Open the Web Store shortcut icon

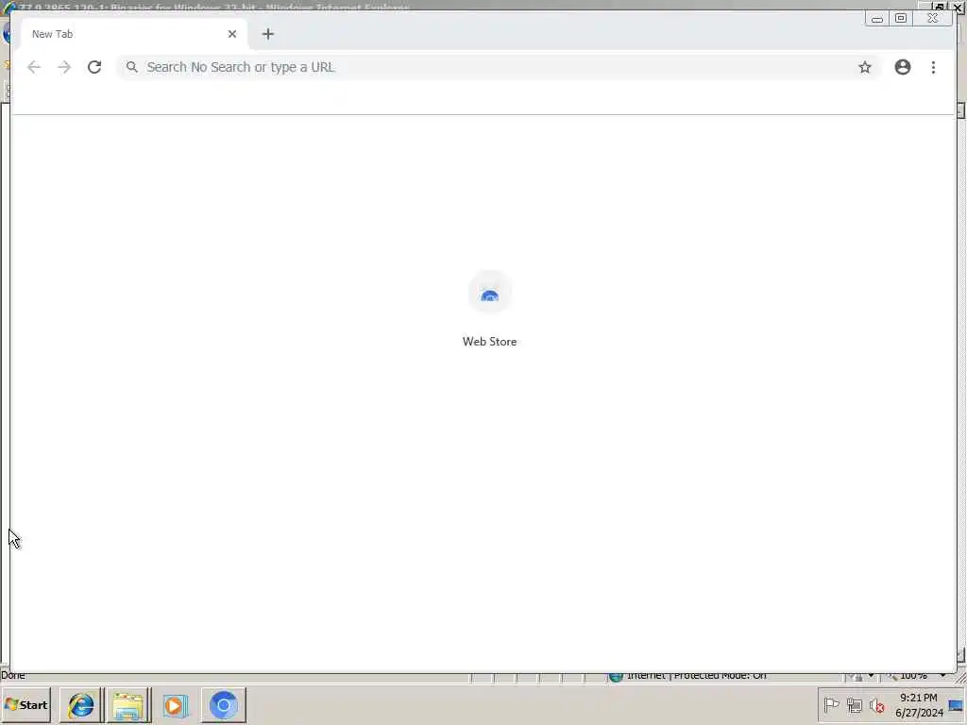[x=490, y=293]
